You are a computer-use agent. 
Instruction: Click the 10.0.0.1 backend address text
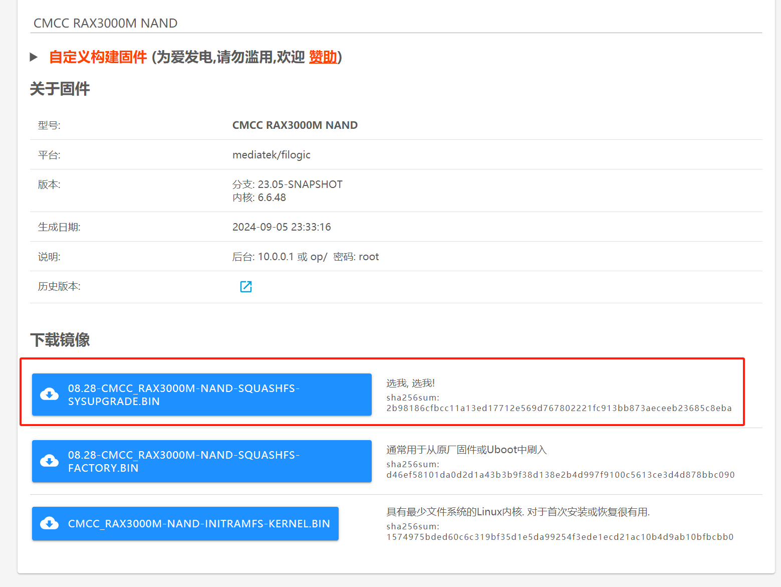click(276, 257)
